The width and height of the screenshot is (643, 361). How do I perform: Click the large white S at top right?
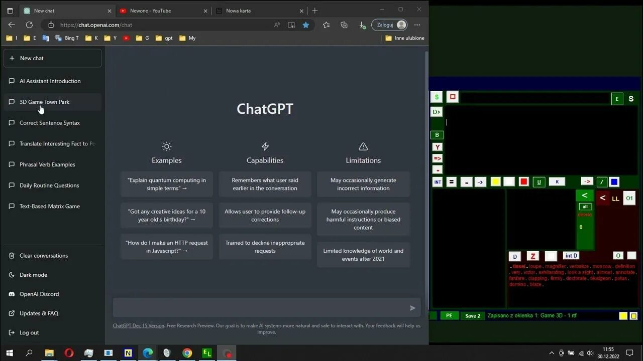[631, 99]
